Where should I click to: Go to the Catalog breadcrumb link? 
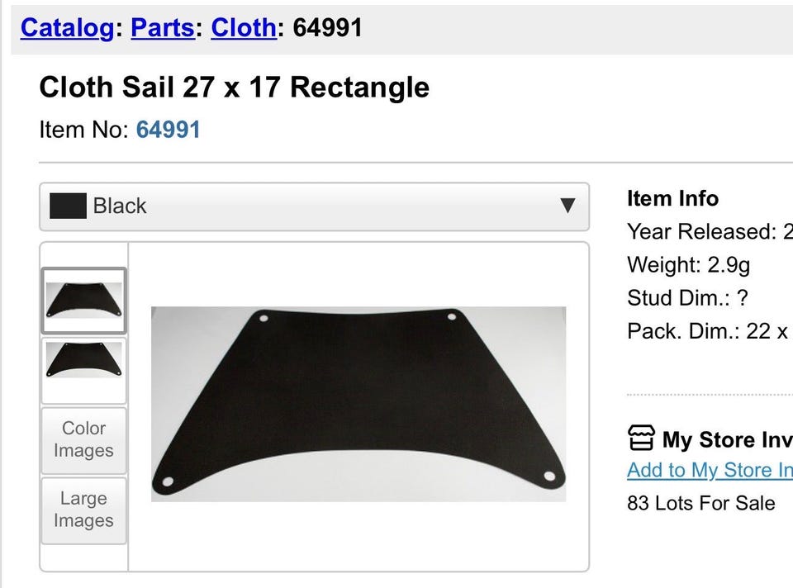tap(67, 27)
